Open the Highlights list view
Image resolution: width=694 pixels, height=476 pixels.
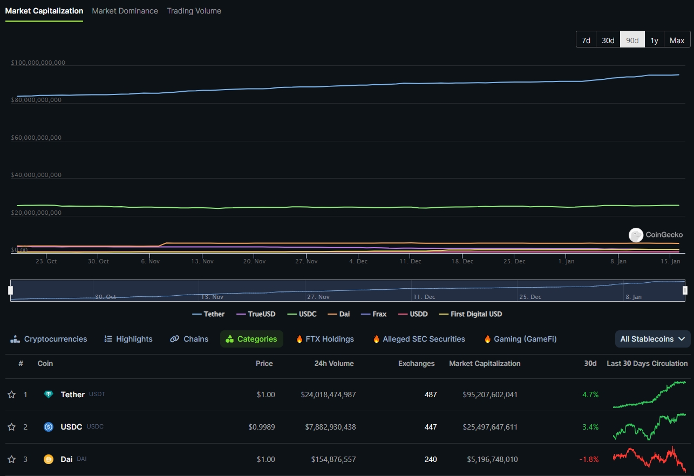point(128,339)
